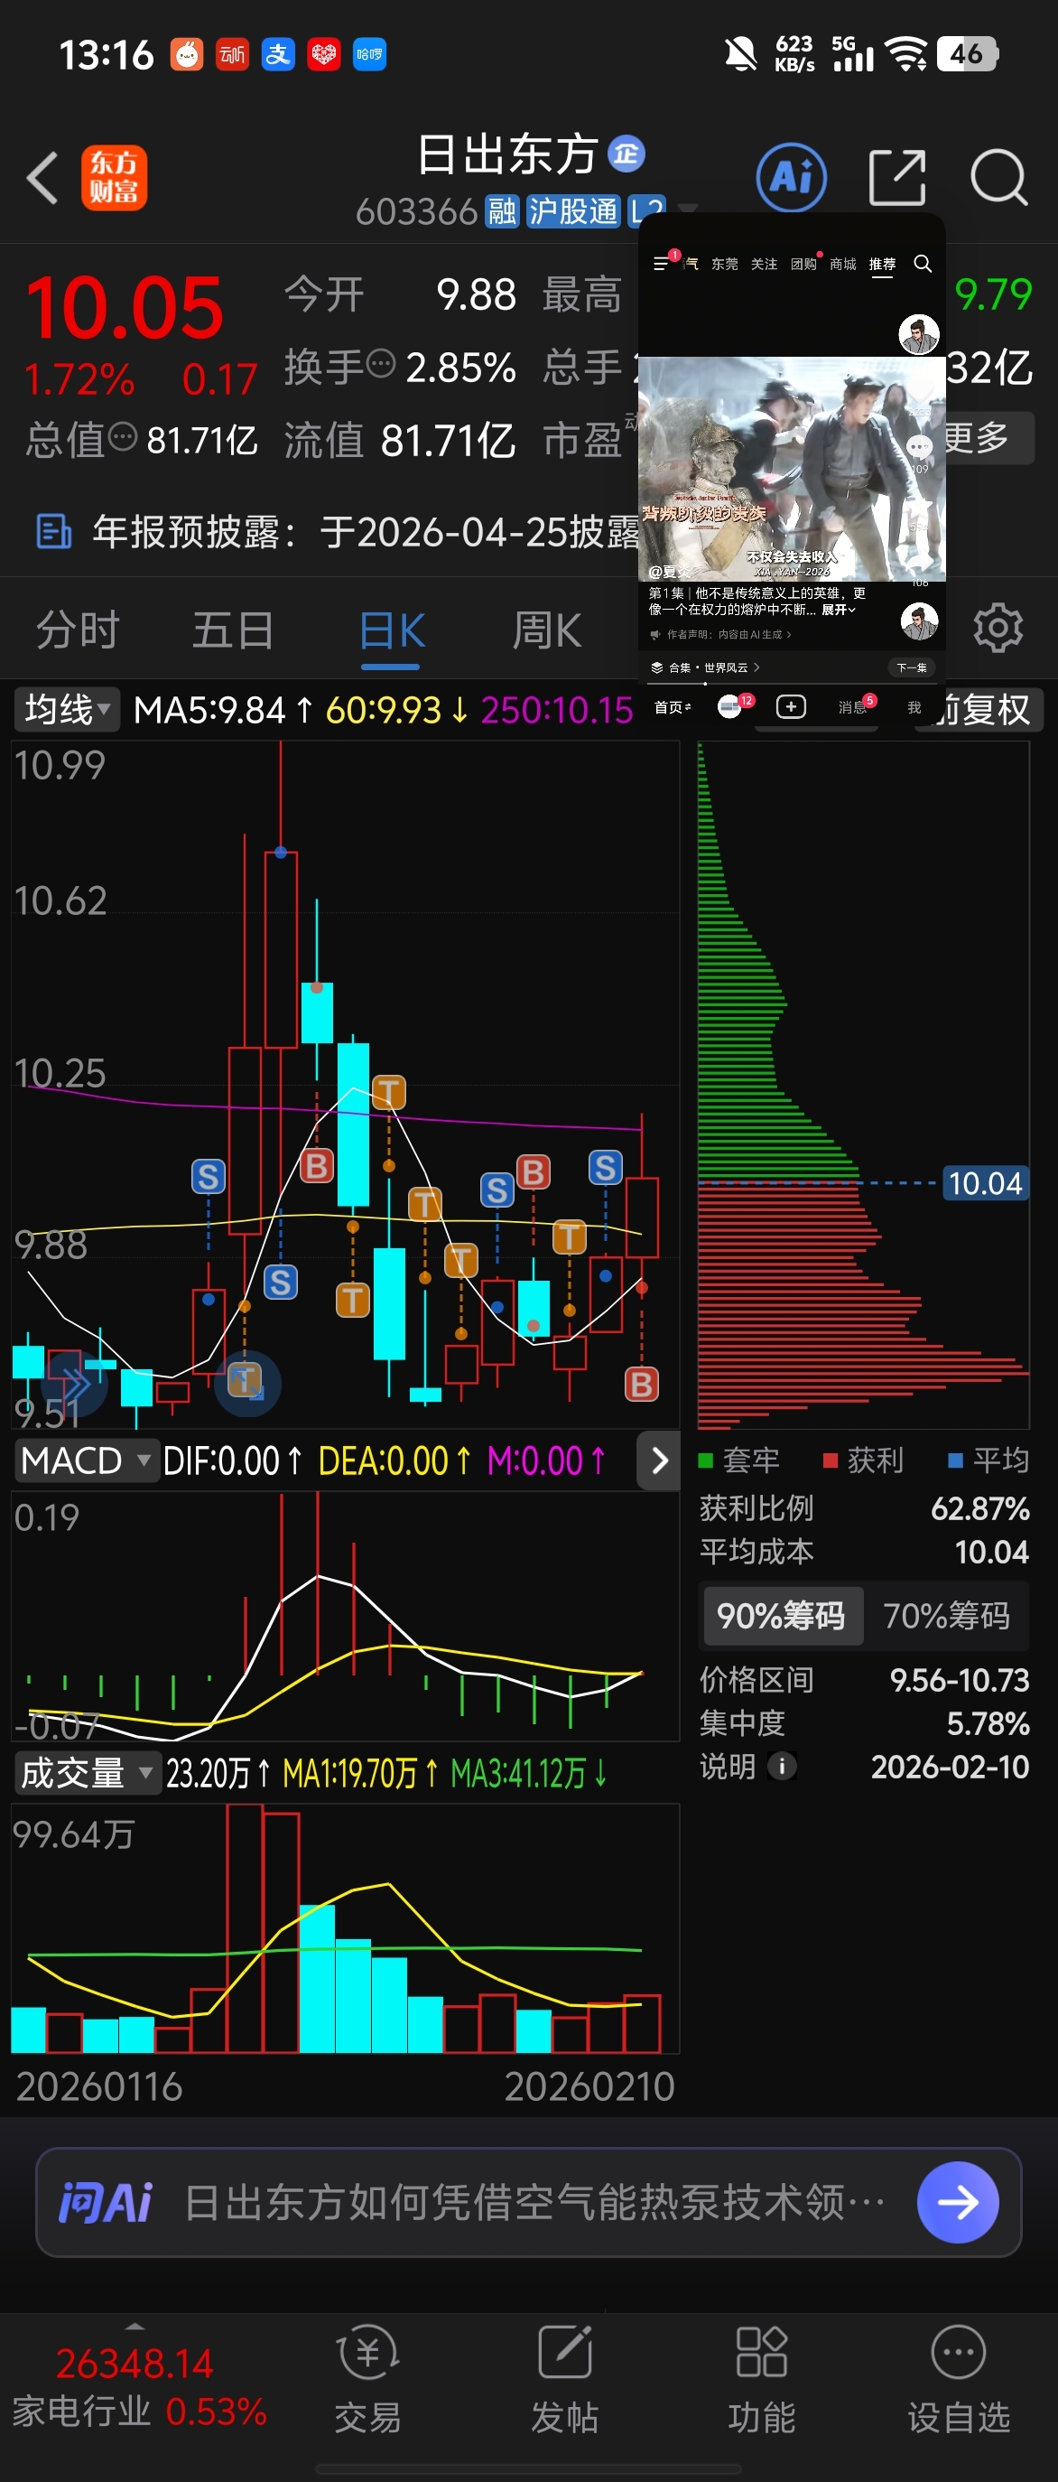Viewport: 1058px width, 2482px height.
Task: Open the 我 profile tab in video window
Action: [914, 707]
